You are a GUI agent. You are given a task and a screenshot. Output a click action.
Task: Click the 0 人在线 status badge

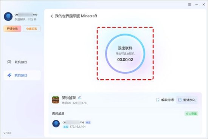[x=191, y=114]
